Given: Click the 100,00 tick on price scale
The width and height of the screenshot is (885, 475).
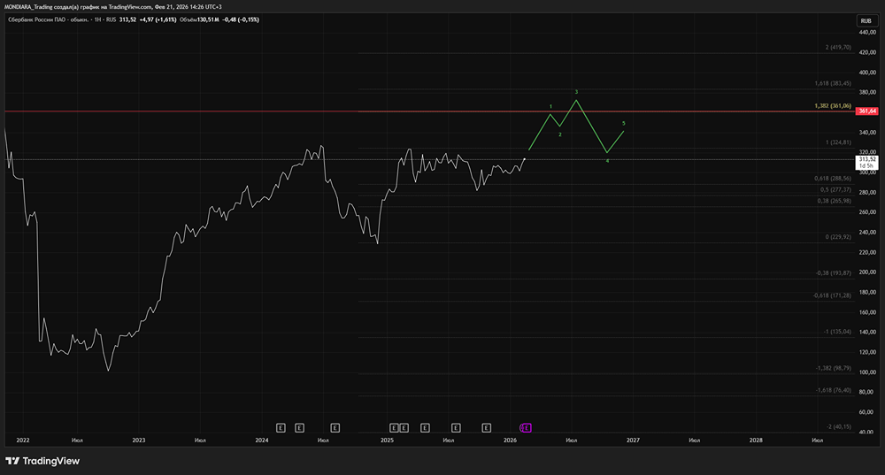Looking at the screenshot, I should click(867, 372).
